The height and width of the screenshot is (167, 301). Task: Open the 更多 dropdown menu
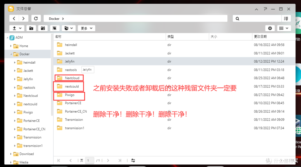(86, 28)
